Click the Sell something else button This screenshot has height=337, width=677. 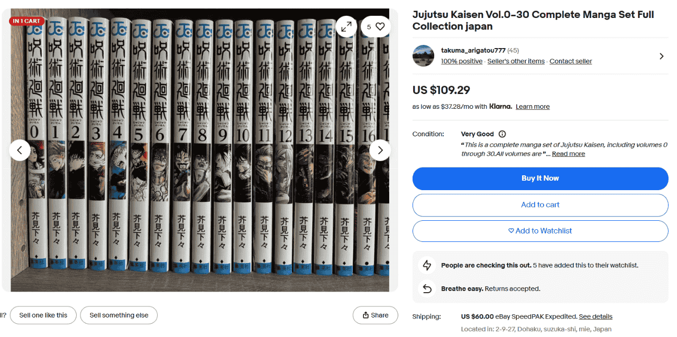(x=119, y=315)
